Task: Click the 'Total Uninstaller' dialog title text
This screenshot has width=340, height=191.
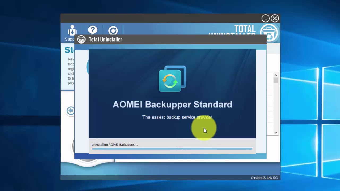Action: pos(105,40)
